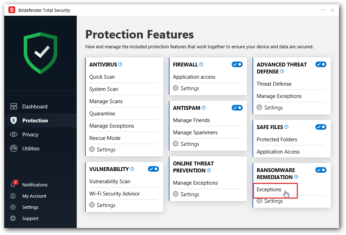This screenshot has width=346, height=235.
Task: Click the Utilities gauge icon
Action: point(14,149)
